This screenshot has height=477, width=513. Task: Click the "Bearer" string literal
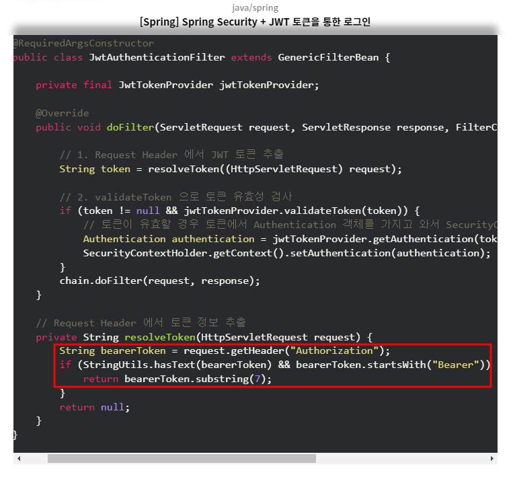456,365
